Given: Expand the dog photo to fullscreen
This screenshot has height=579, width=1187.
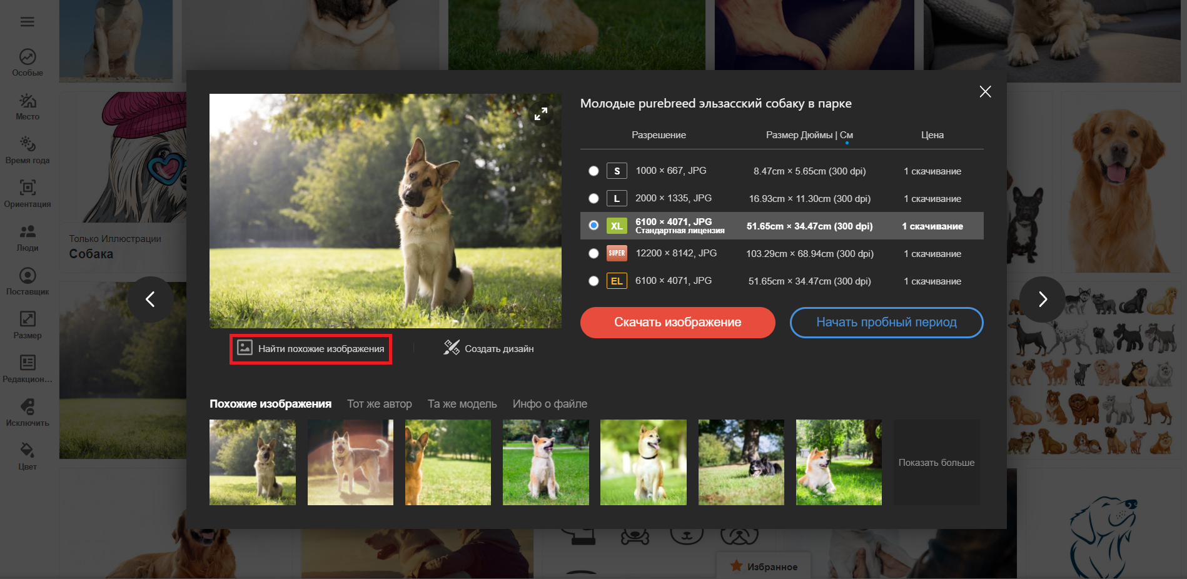Looking at the screenshot, I should 541,114.
